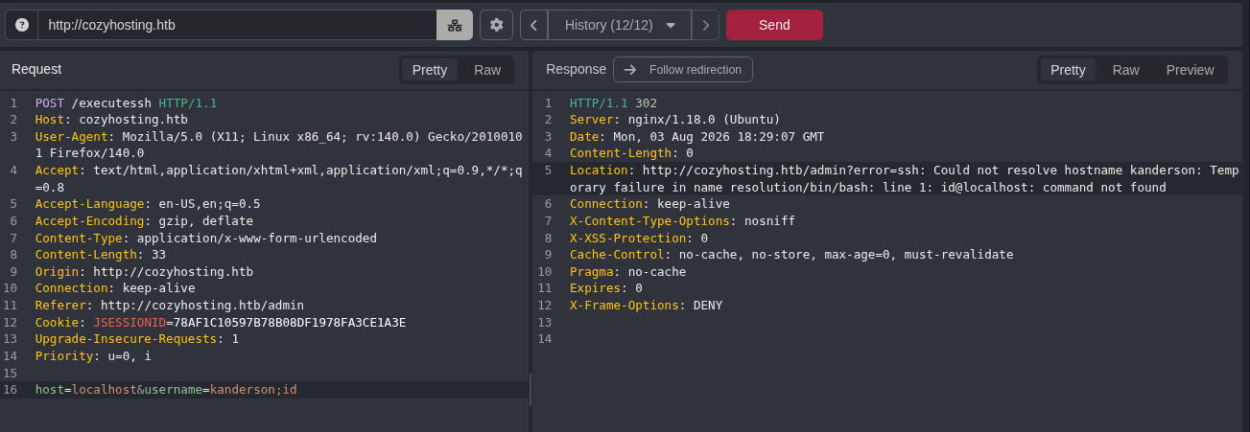The image size is (1250, 432).
Task: Send the request
Action: [x=774, y=25]
